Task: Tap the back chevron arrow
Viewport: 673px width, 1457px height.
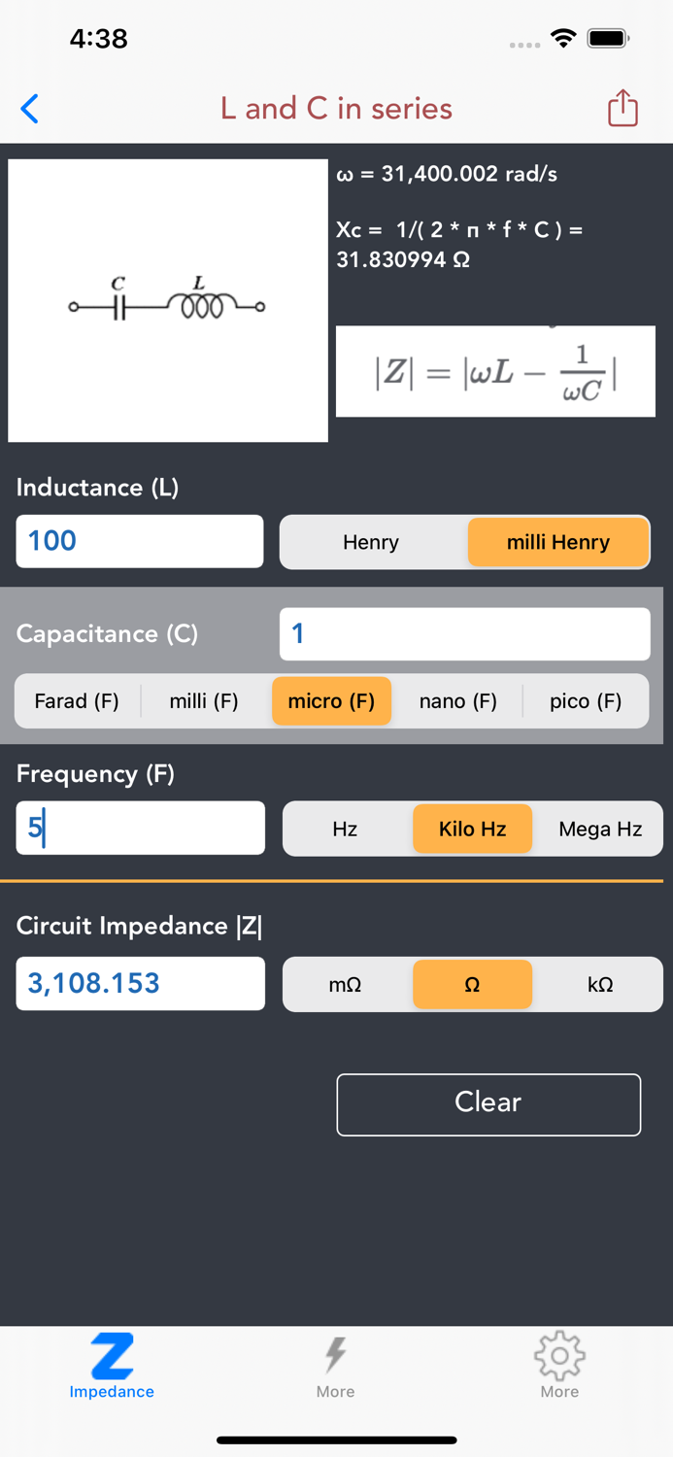Action: pos(29,109)
